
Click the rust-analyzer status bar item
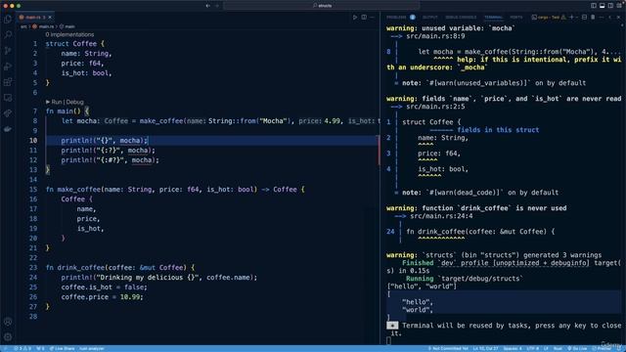pos(91,348)
